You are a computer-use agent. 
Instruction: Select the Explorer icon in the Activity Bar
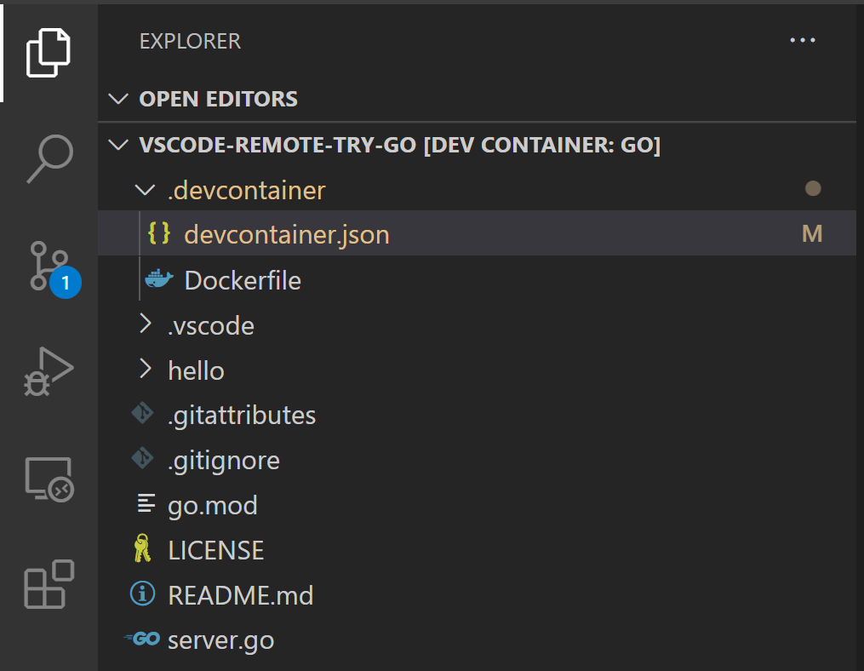49,53
